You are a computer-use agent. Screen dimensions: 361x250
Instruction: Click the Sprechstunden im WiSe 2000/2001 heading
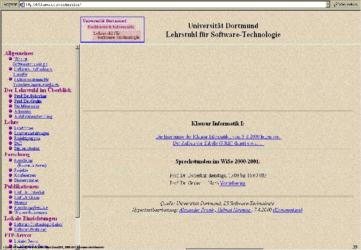(218, 162)
